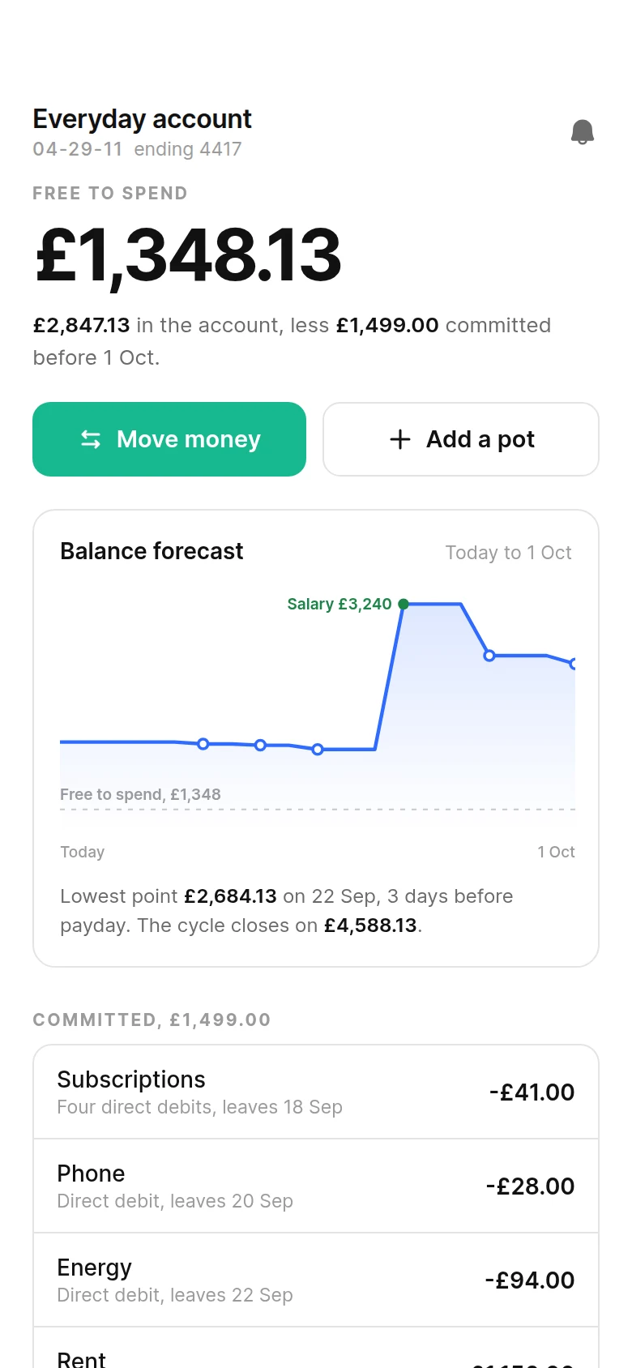Tap the transfer arrows icon on Move money
Screen dimensions: 632x1368
click(x=91, y=439)
